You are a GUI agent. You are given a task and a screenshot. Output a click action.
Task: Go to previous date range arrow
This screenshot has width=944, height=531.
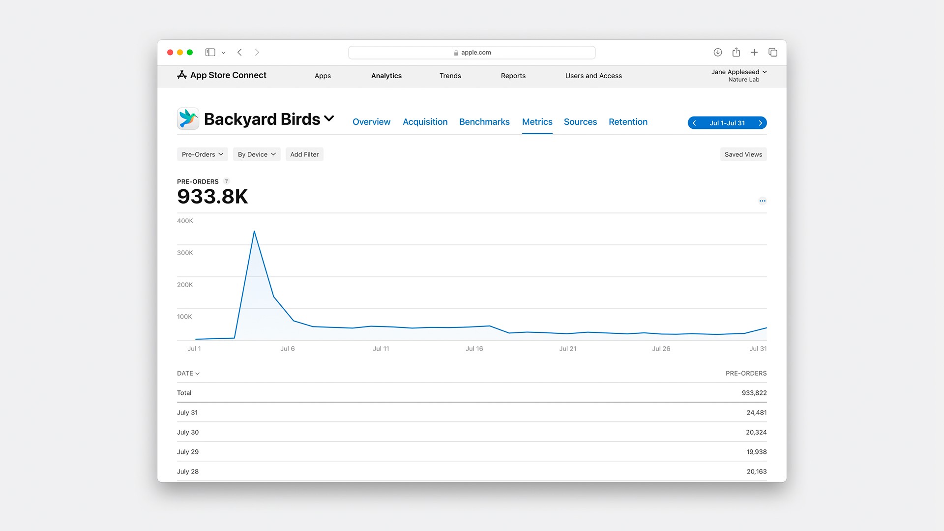pos(694,123)
